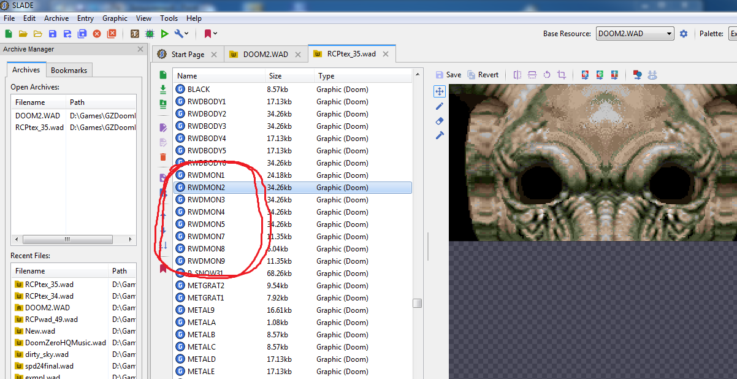
Task: Save the current archive with floppy icon
Action: pos(52,34)
